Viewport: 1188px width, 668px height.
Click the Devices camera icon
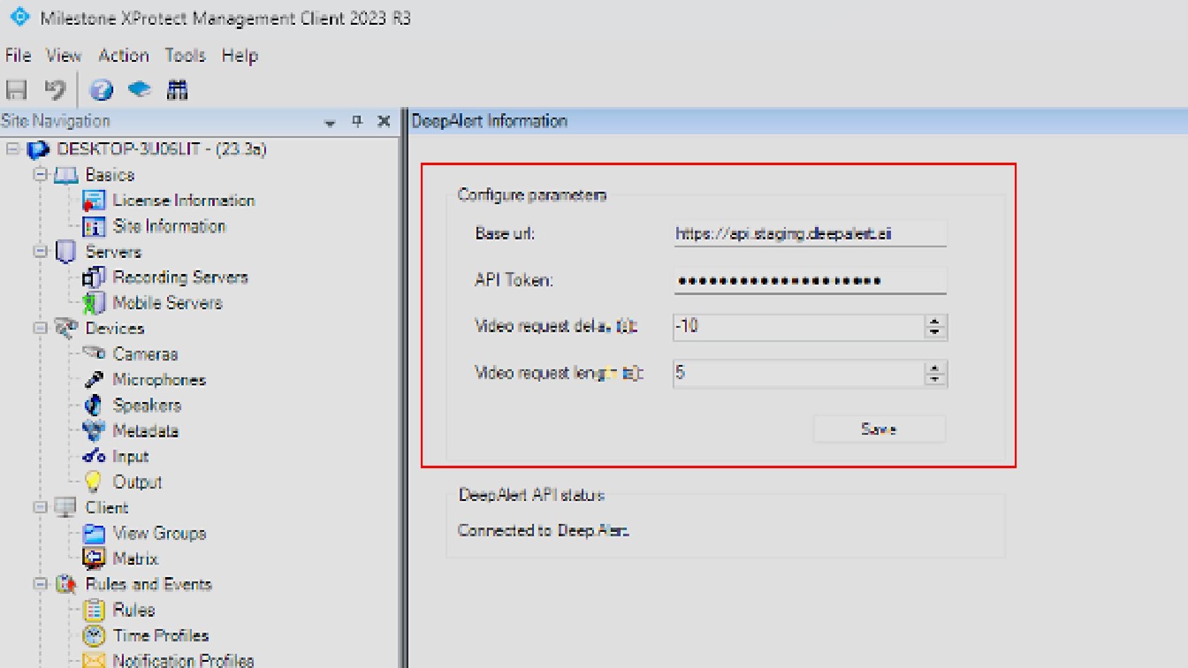pos(66,328)
